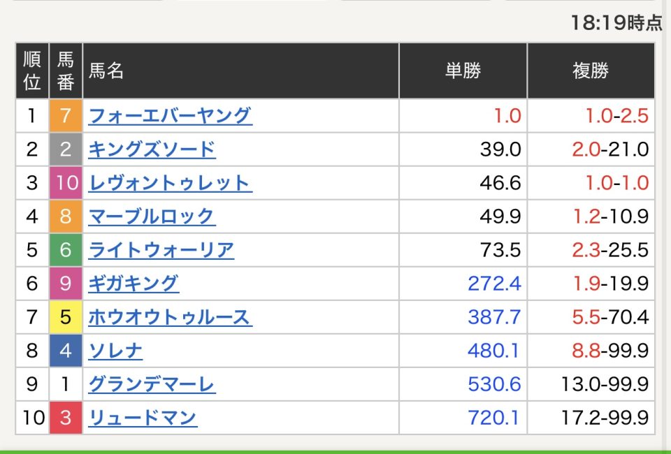671x454 pixels.
Task: Click the blue number 4 badge
Action: pyautogui.click(x=66, y=351)
